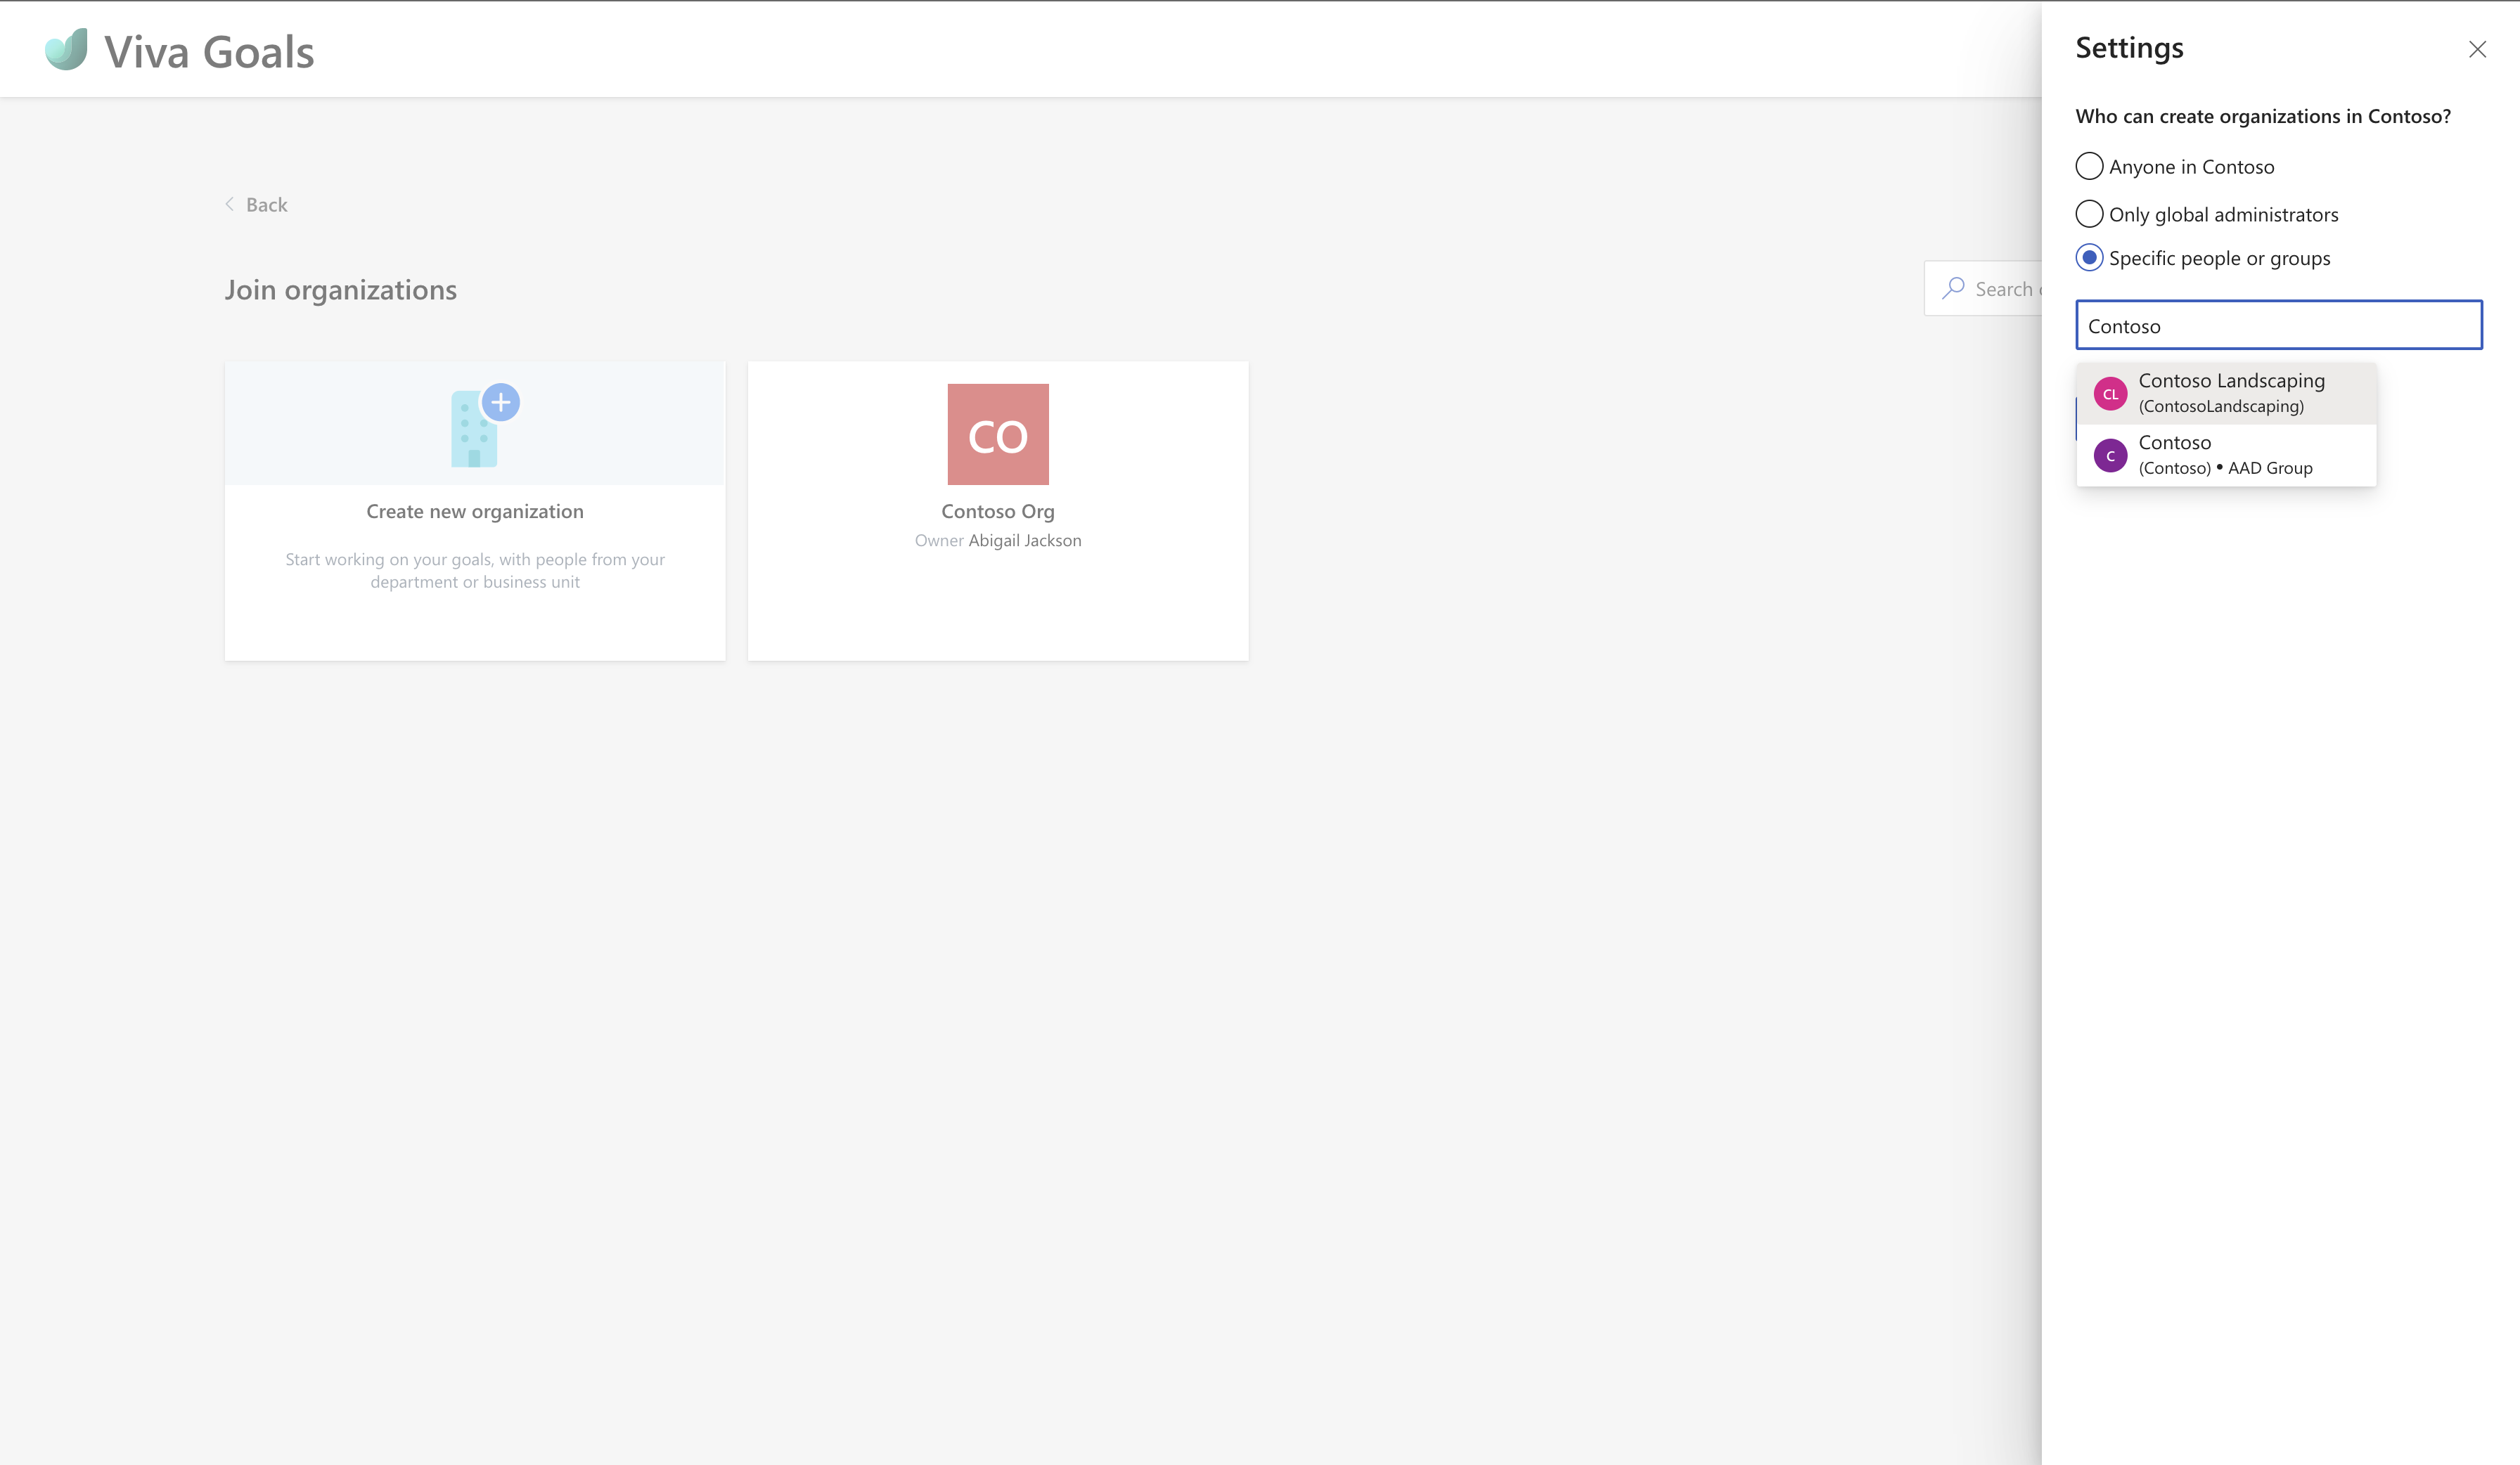Screen dimensions: 2520x1465
Task: Click the people picker field containing Contoso
Action: click(2278, 325)
